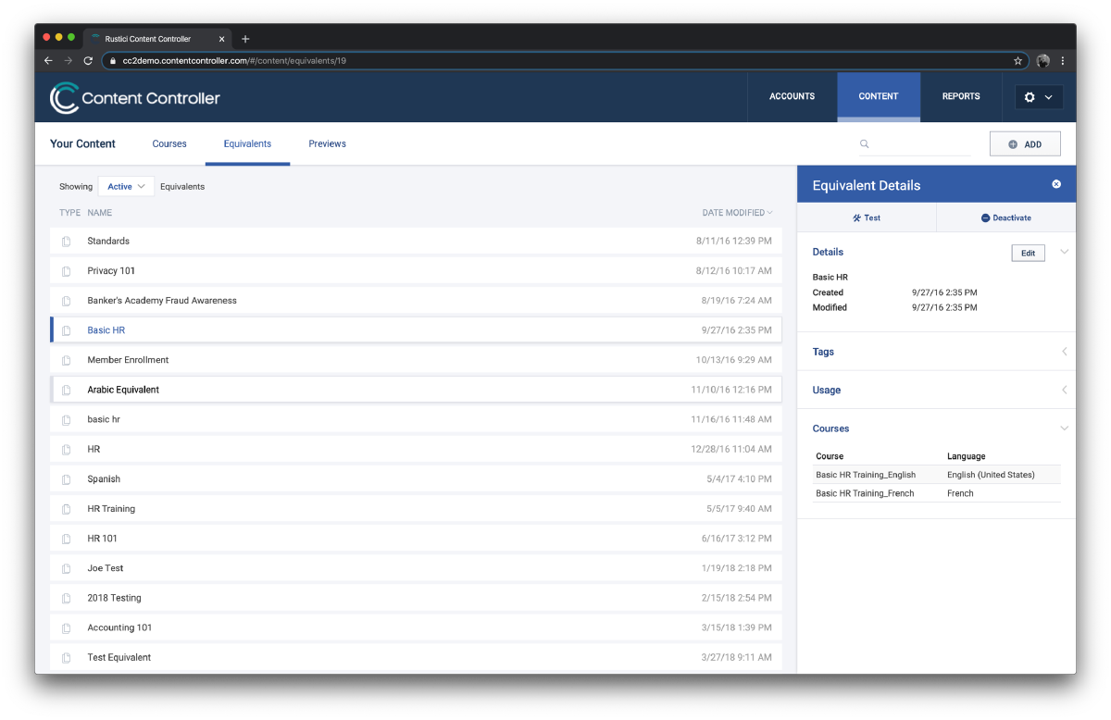The image size is (1111, 720).
Task: Deactivate the Basic HR equivalent
Action: tap(1006, 217)
